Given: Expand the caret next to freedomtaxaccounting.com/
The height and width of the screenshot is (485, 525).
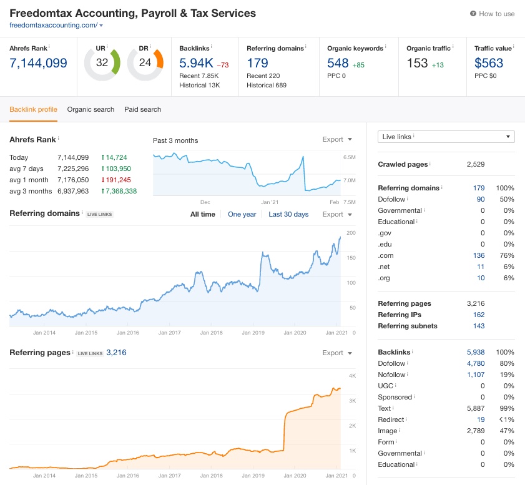Looking at the screenshot, I should pyautogui.click(x=101, y=26).
